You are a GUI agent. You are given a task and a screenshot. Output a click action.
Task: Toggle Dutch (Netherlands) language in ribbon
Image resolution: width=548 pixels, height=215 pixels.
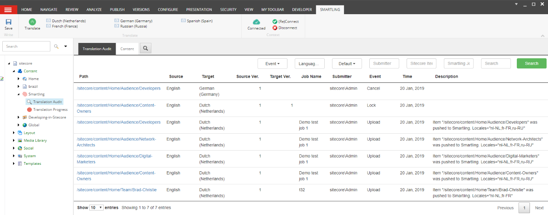pos(66,21)
